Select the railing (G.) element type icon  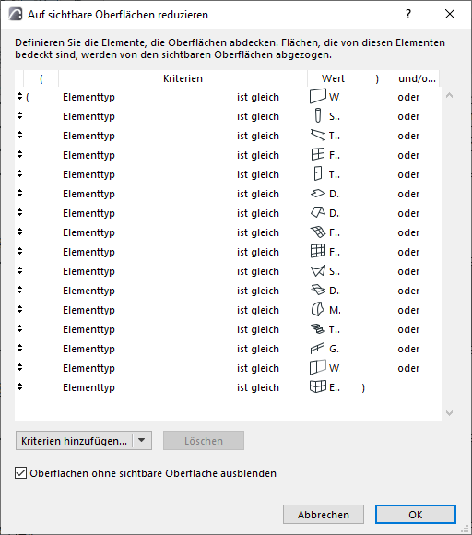point(318,349)
